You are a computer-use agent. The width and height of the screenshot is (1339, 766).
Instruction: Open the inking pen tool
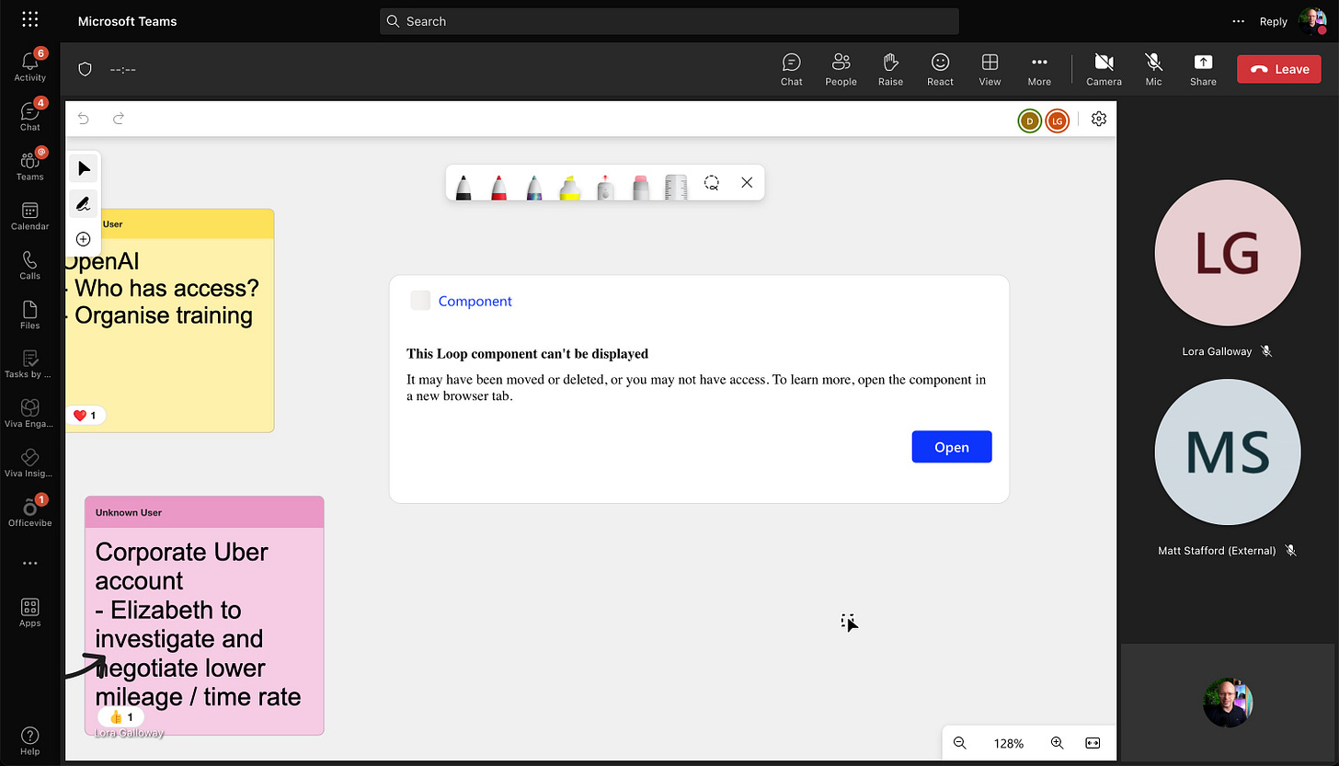tap(84, 203)
